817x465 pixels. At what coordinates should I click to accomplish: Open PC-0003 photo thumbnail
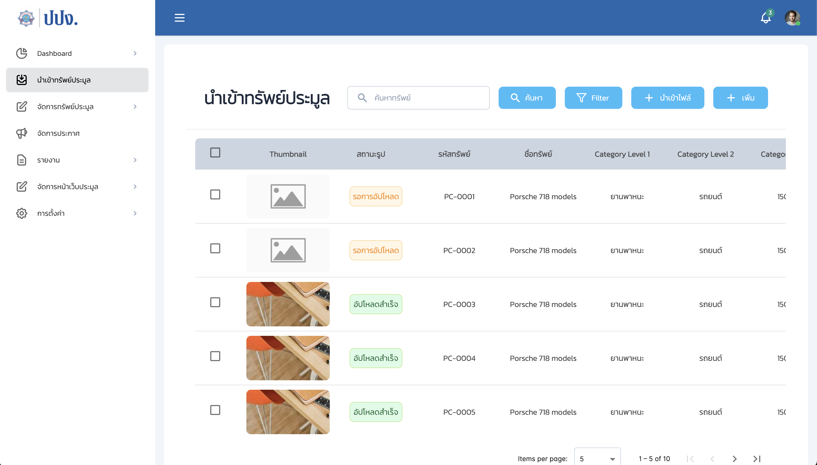click(x=288, y=304)
